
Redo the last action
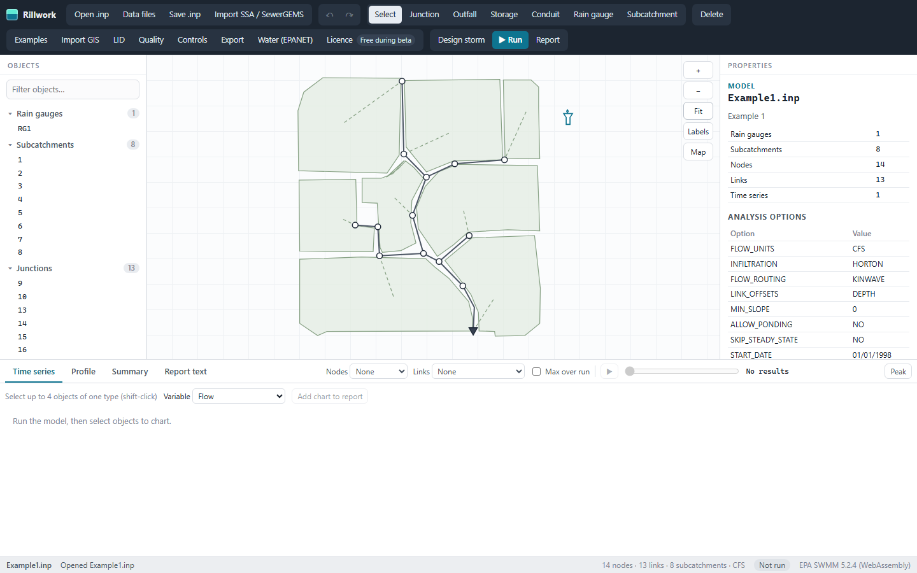349,15
